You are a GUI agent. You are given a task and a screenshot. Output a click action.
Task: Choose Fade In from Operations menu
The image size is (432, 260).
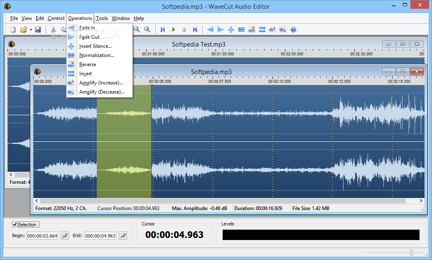click(99, 27)
